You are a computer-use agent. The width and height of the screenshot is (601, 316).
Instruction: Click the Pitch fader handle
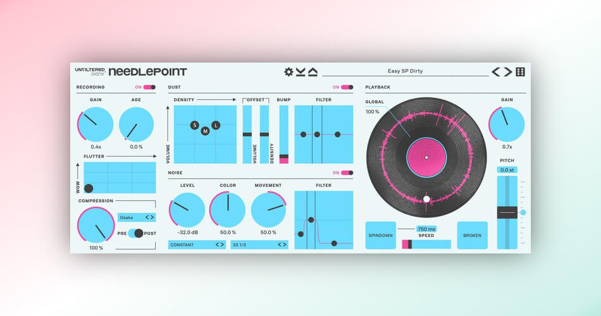pos(507,212)
